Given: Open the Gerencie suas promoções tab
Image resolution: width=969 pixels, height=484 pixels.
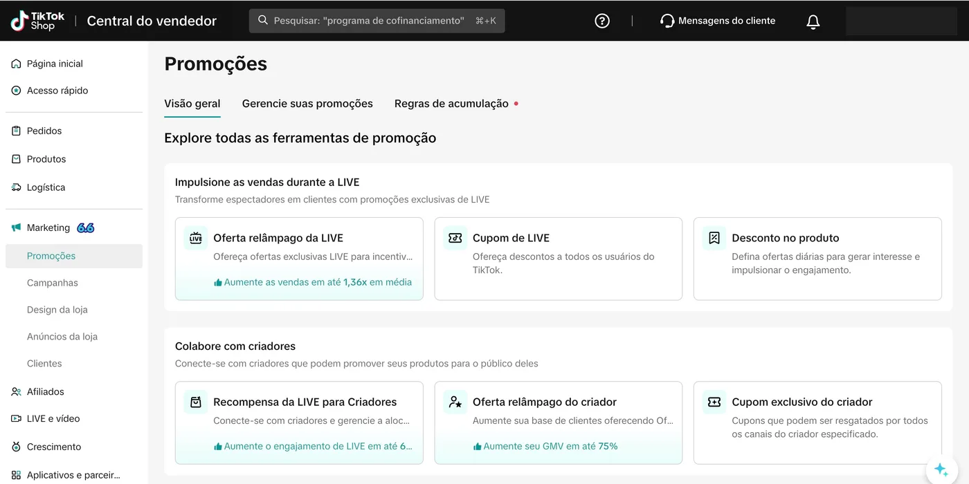Looking at the screenshot, I should point(307,104).
